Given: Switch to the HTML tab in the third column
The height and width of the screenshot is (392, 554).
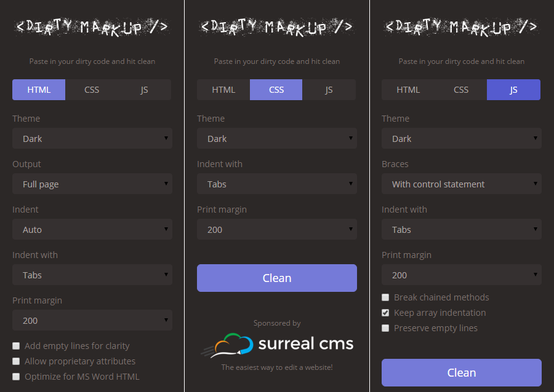Looking at the screenshot, I should point(408,89).
